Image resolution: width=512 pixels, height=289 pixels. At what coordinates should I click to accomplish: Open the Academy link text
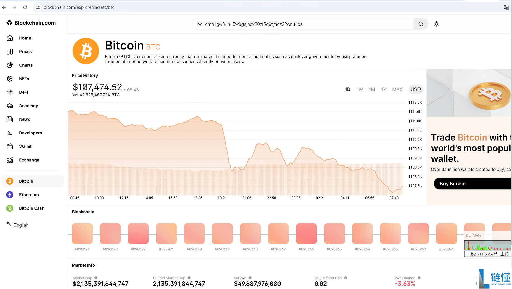coord(29,106)
